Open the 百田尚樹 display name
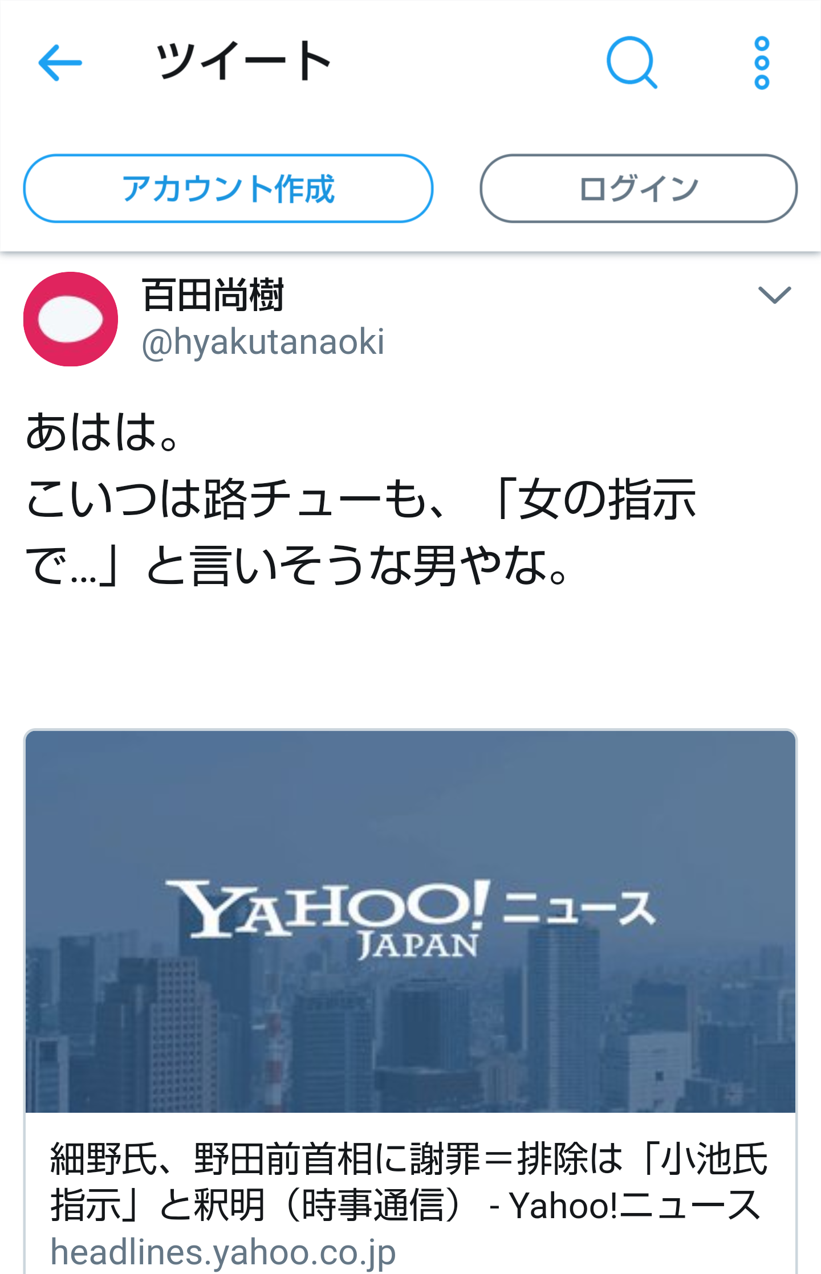This screenshot has height=1274, width=821. point(213,295)
